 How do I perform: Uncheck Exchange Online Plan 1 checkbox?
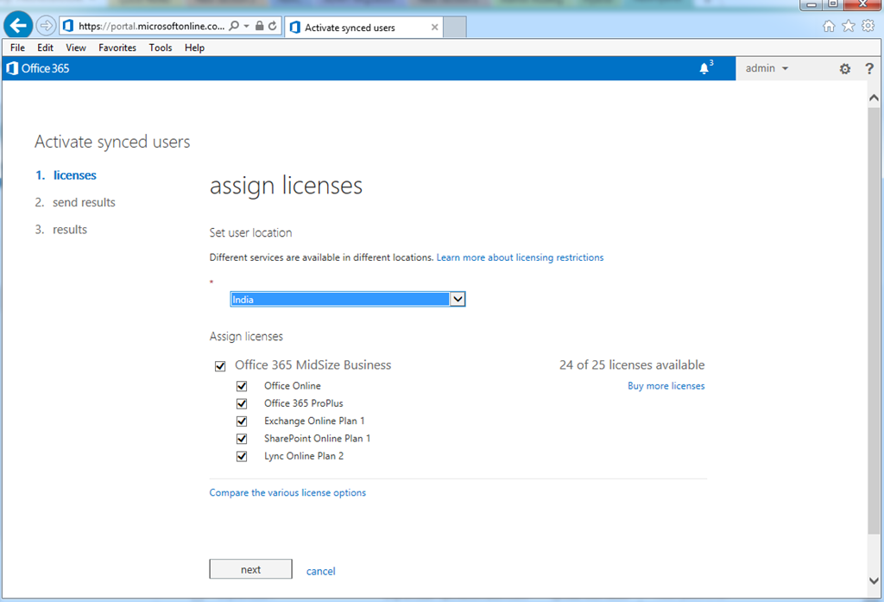(x=242, y=421)
